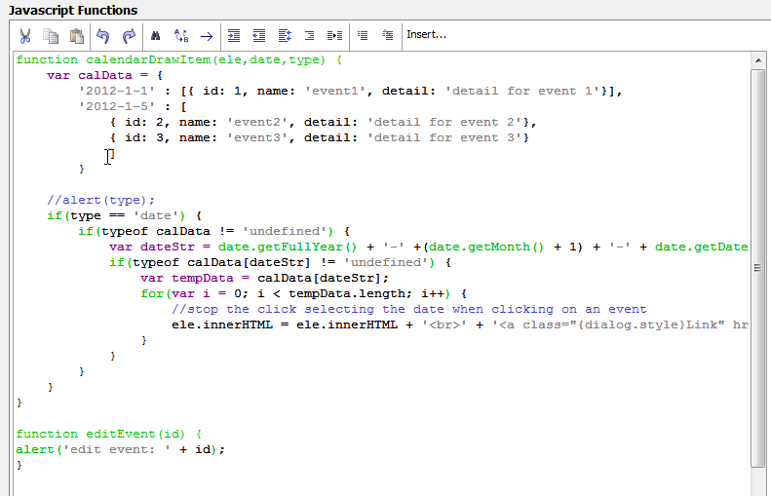This screenshot has height=496, width=771.
Task: Click on 'var tempData' declaration line
Action: coord(264,279)
